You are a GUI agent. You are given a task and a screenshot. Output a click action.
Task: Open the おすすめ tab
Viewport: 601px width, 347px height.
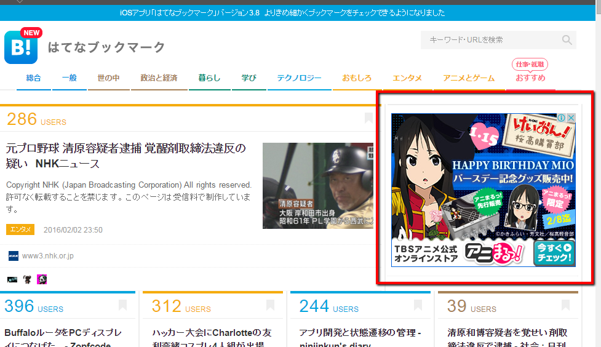[530, 78]
